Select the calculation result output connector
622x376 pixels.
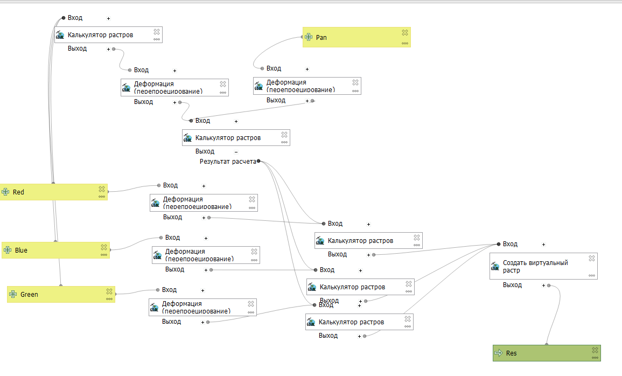(258, 161)
